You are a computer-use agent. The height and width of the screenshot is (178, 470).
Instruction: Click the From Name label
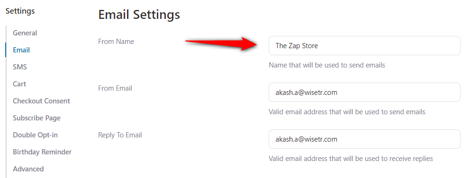(x=116, y=42)
